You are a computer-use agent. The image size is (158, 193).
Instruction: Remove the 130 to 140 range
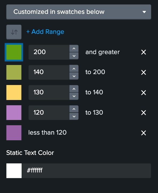pyautogui.click(x=144, y=93)
